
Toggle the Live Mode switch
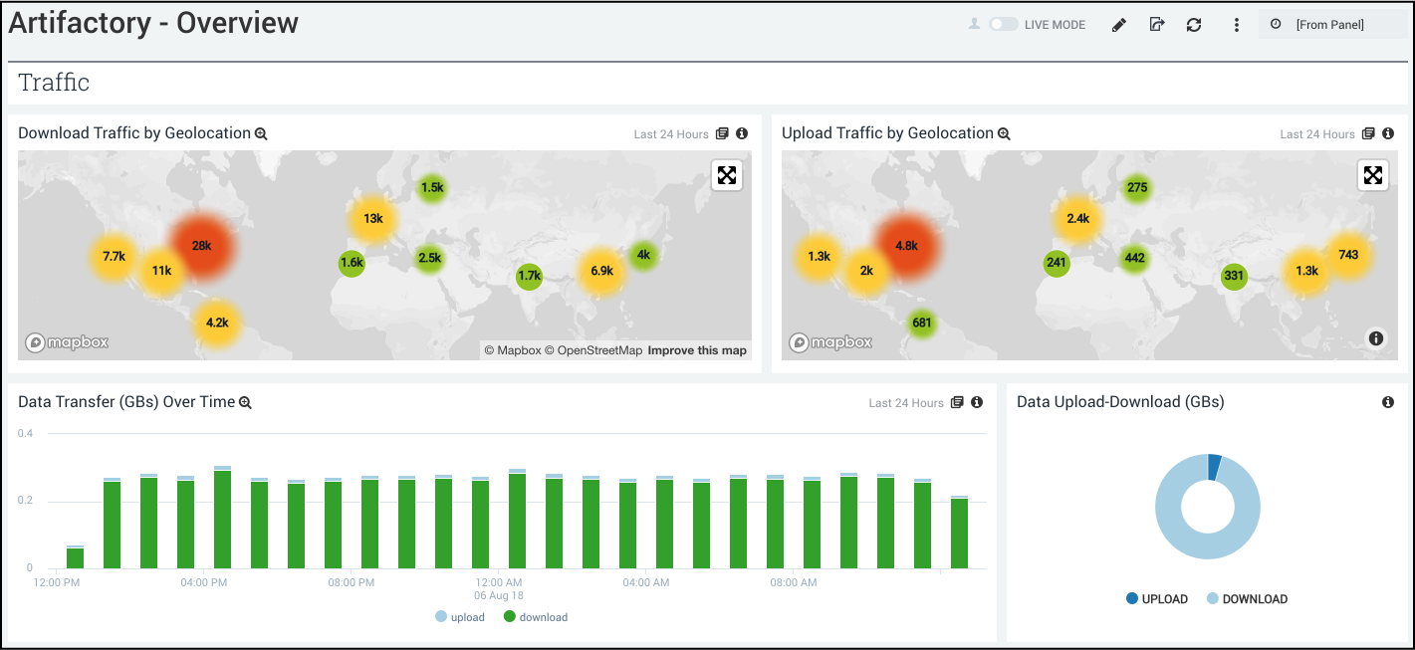pyautogui.click(x=1003, y=24)
